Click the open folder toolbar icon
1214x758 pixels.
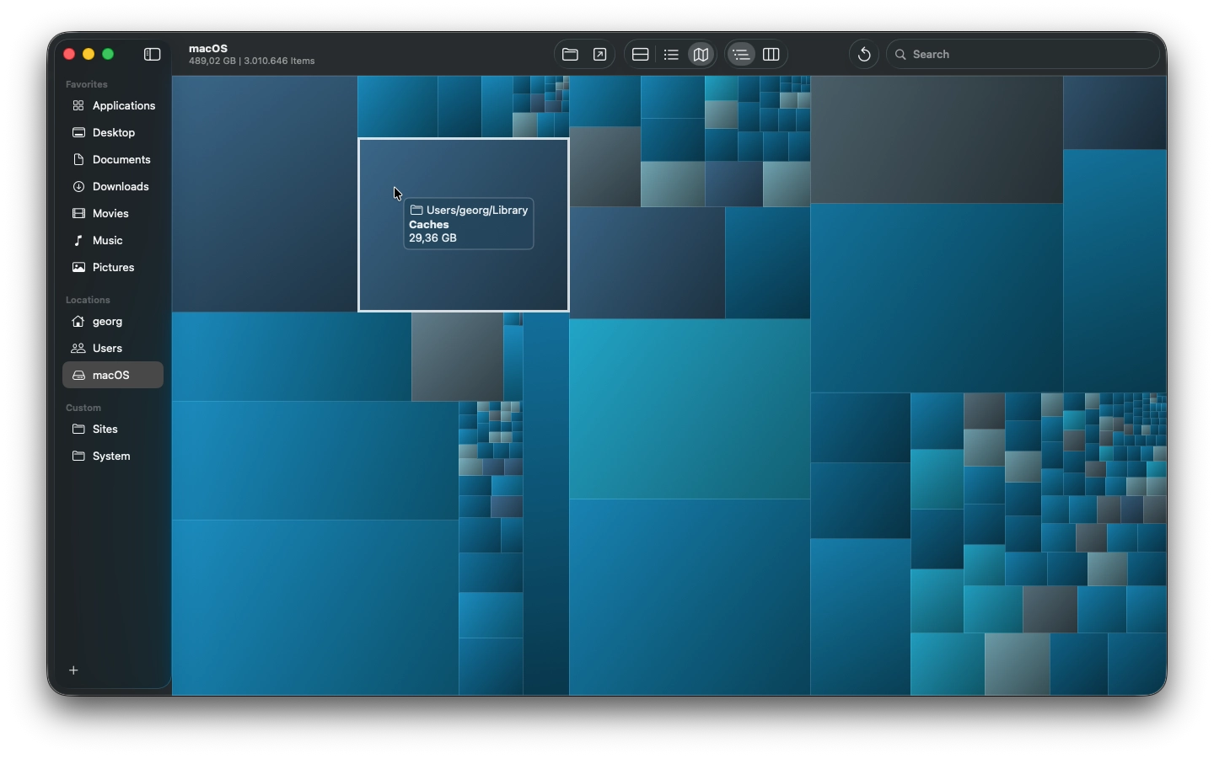570,55
